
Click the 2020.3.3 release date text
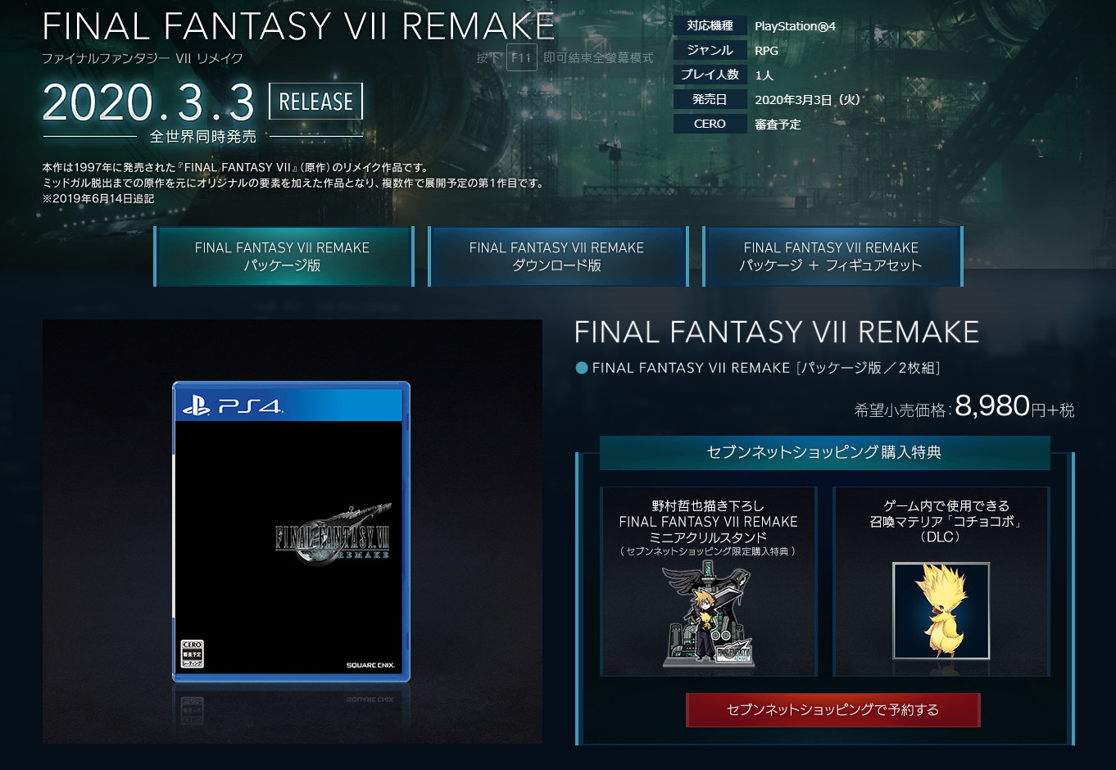149,102
